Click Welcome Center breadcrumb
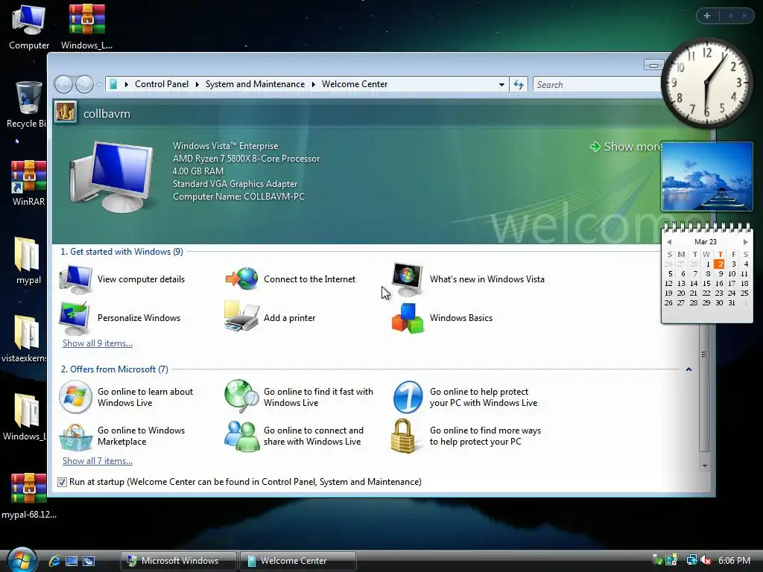 click(354, 84)
